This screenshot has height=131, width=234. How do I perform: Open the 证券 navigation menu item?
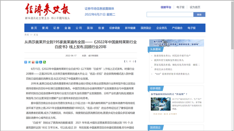56,28
